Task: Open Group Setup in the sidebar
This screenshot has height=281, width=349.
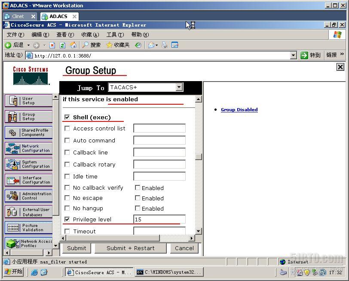Action: (x=28, y=116)
